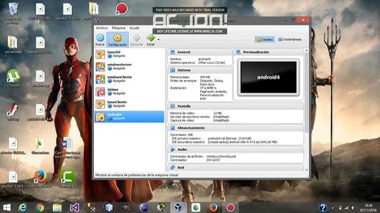This screenshot has height=213, width=380.
Task: Open the Windows Start button
Action: tap(7, 208)
